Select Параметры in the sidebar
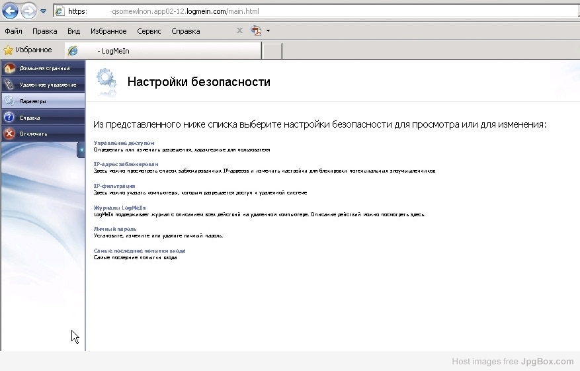 tap(43, 101)
